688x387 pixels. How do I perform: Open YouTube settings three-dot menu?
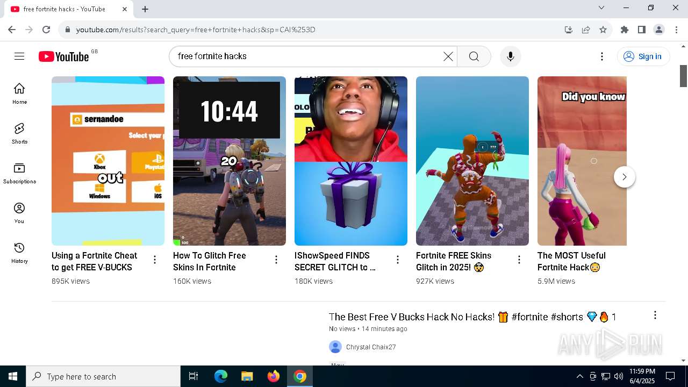tap(602, 56)
